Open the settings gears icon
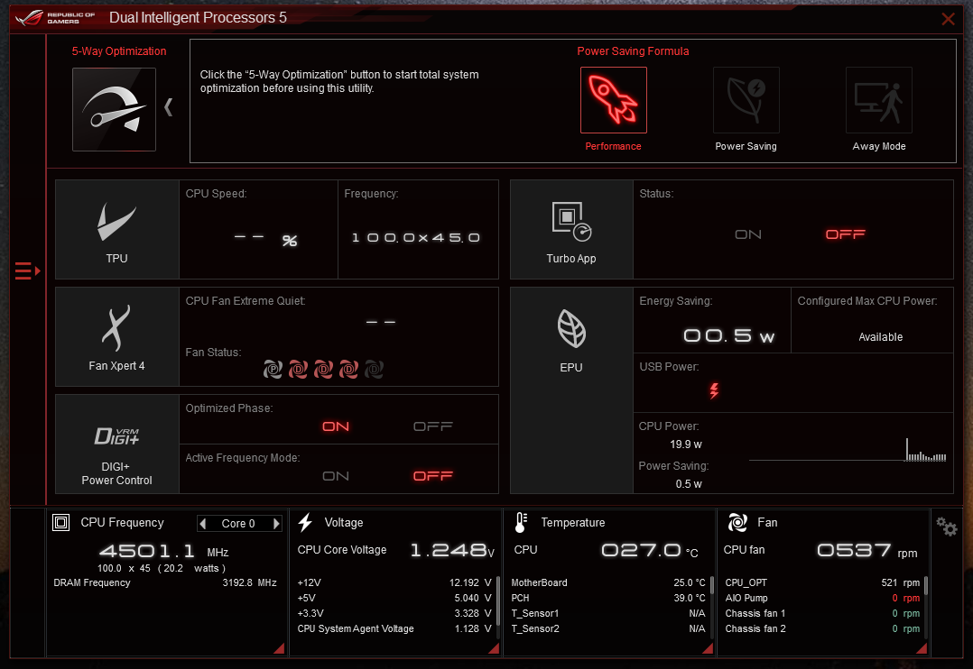The height and width of the screenshot is (669, 973). click(947, 527)
